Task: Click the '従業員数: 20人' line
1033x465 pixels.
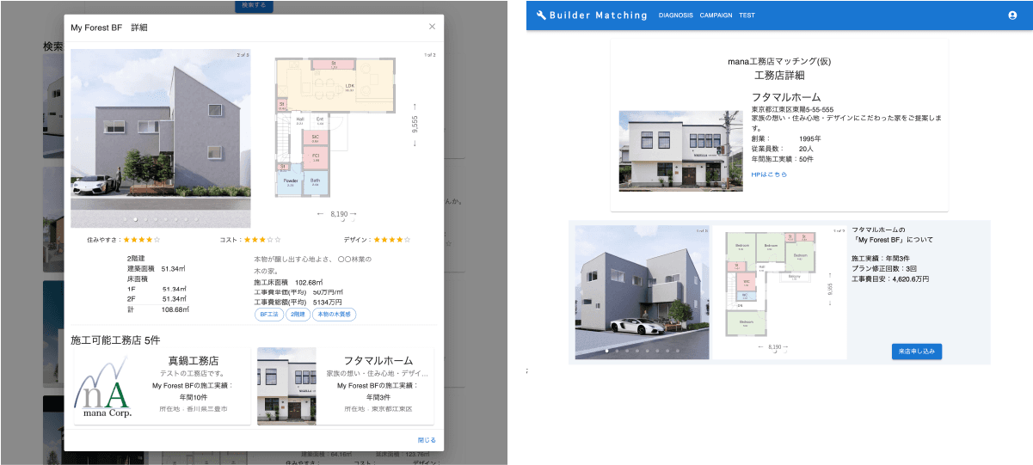Action: tap(782, 149)
